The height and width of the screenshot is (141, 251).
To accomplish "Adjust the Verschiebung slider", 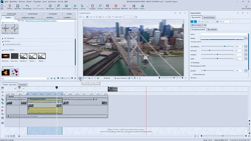I will pyautogui.click(x=225, y=46).
